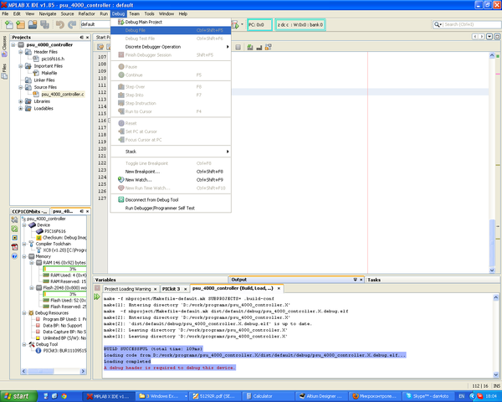502x402 pixels.
Task: Open the Debug Project dropdown arrow
Action: tap(242, 24)
